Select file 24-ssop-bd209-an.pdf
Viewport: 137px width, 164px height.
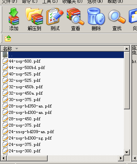(x=31, y=132)
